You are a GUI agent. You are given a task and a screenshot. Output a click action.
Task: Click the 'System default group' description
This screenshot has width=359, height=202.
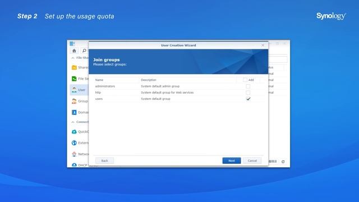point(155,99)
